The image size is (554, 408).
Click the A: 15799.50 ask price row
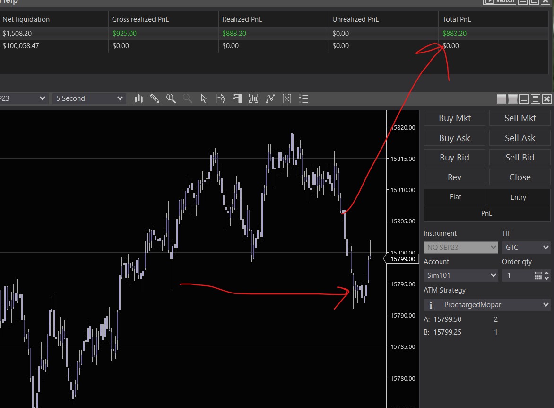(461, 319)
